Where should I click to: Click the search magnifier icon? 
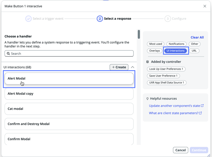(8, 54)
